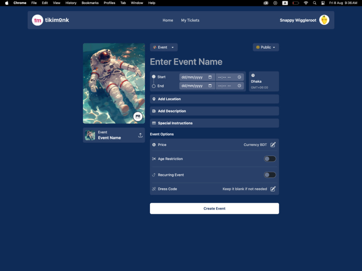
Task: Open the Chrome Profiles menu
Action: coord(109,3)
